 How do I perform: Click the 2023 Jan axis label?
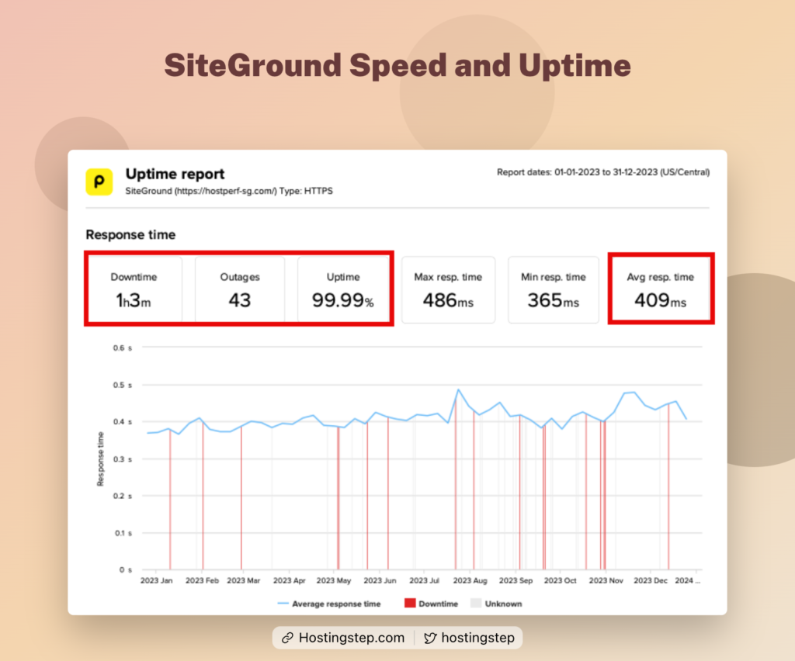[x=156, y=580]
